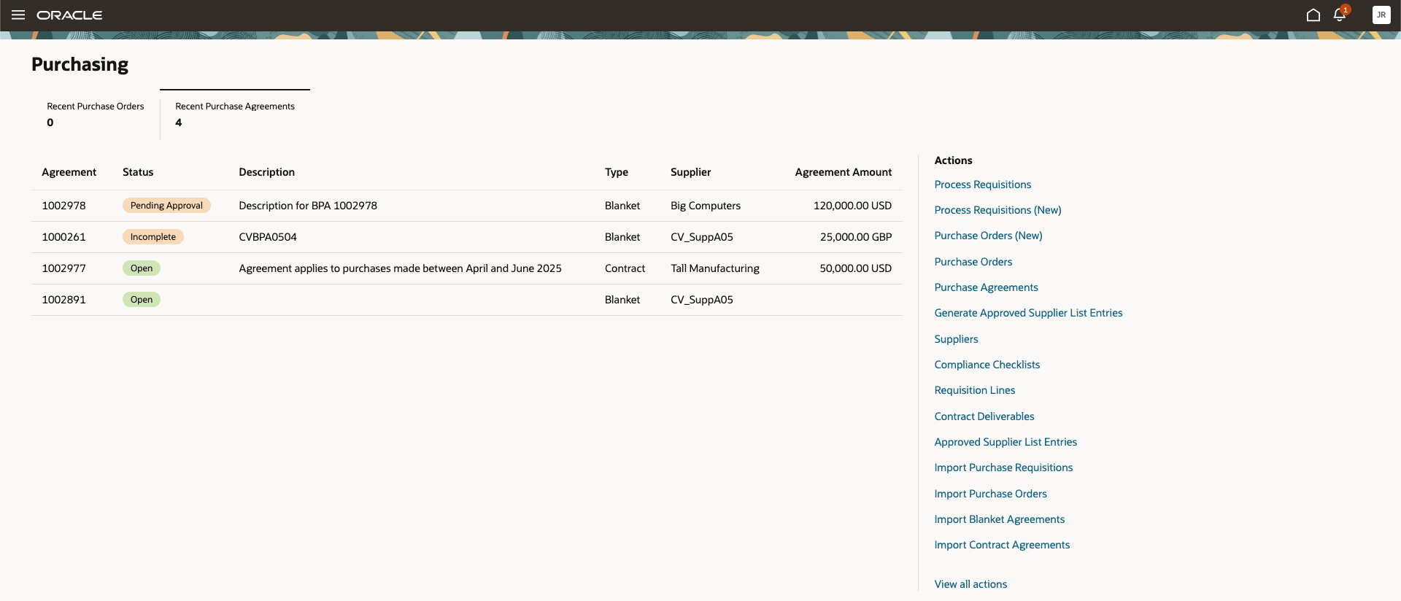Screen dimensions: 1401x601
Task: Open the Purchase Agreements action link
Action: [x=986, y=287]
